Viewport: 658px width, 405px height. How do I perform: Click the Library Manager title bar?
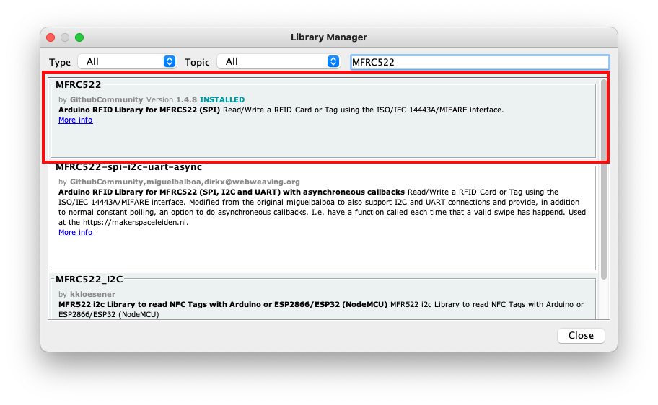[x=329, y=37]
